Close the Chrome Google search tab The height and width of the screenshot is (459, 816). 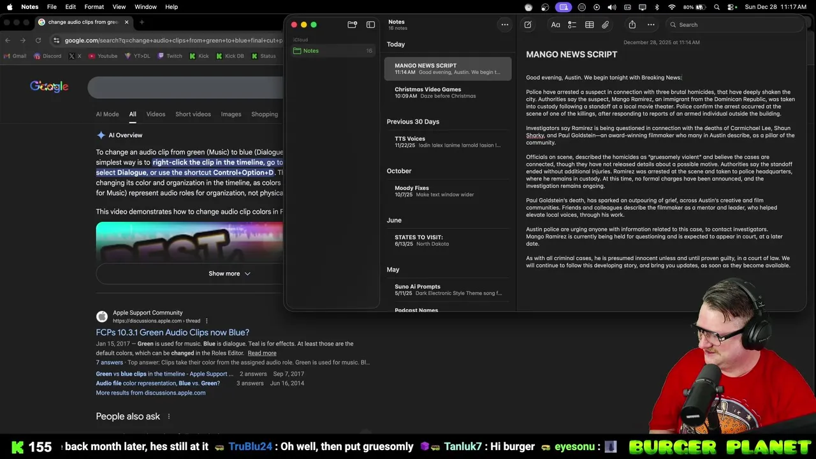[126, 22]
